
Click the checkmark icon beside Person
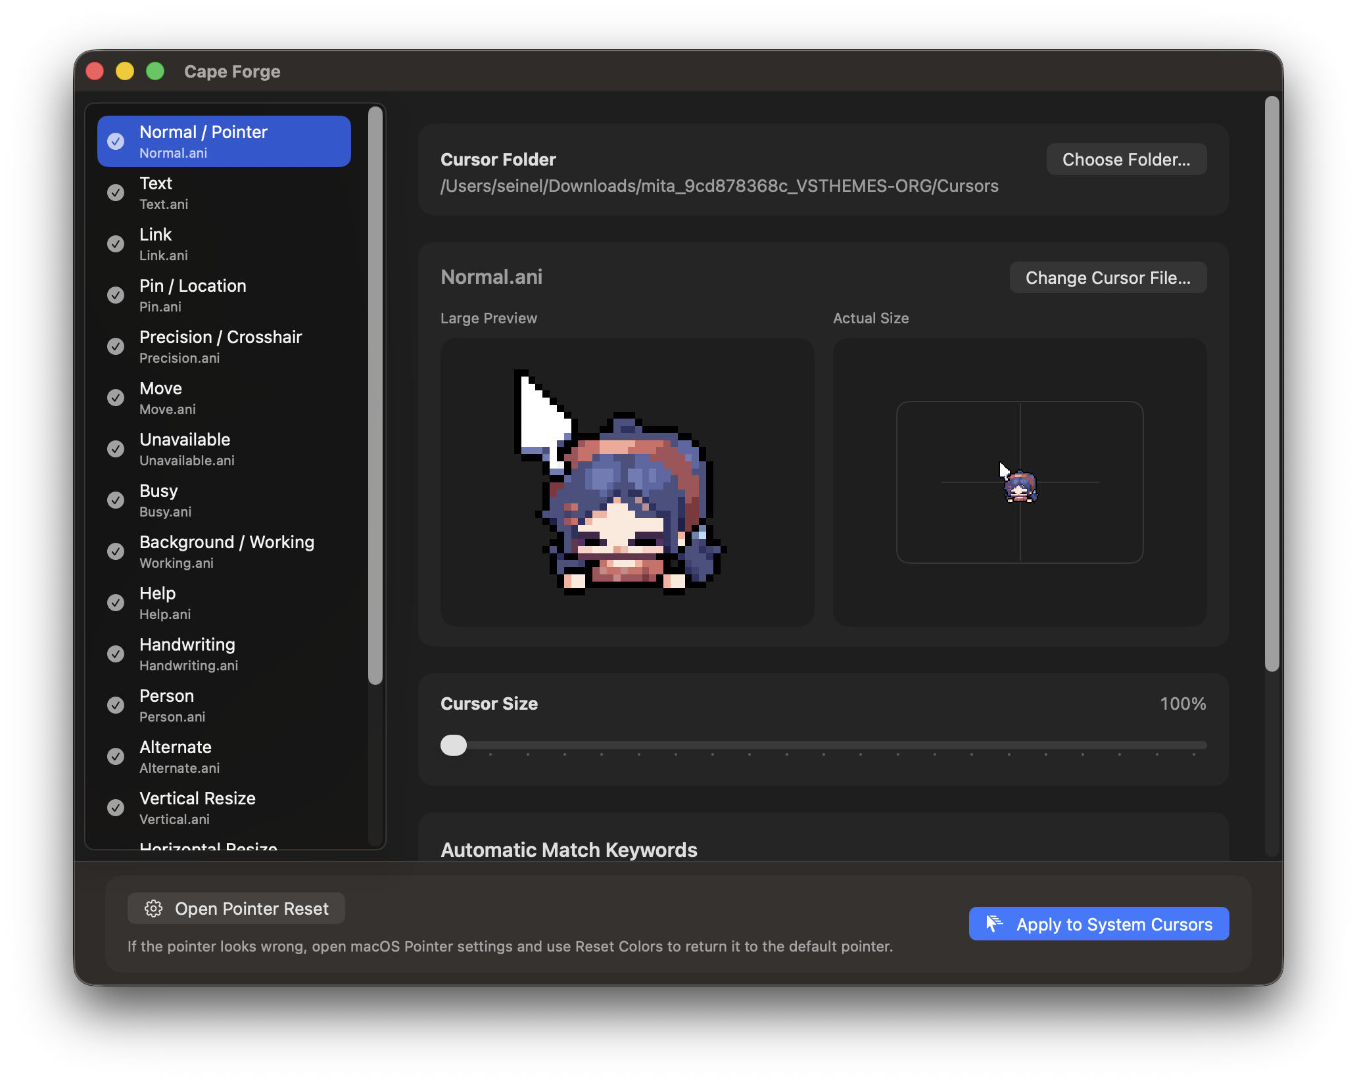116,705
